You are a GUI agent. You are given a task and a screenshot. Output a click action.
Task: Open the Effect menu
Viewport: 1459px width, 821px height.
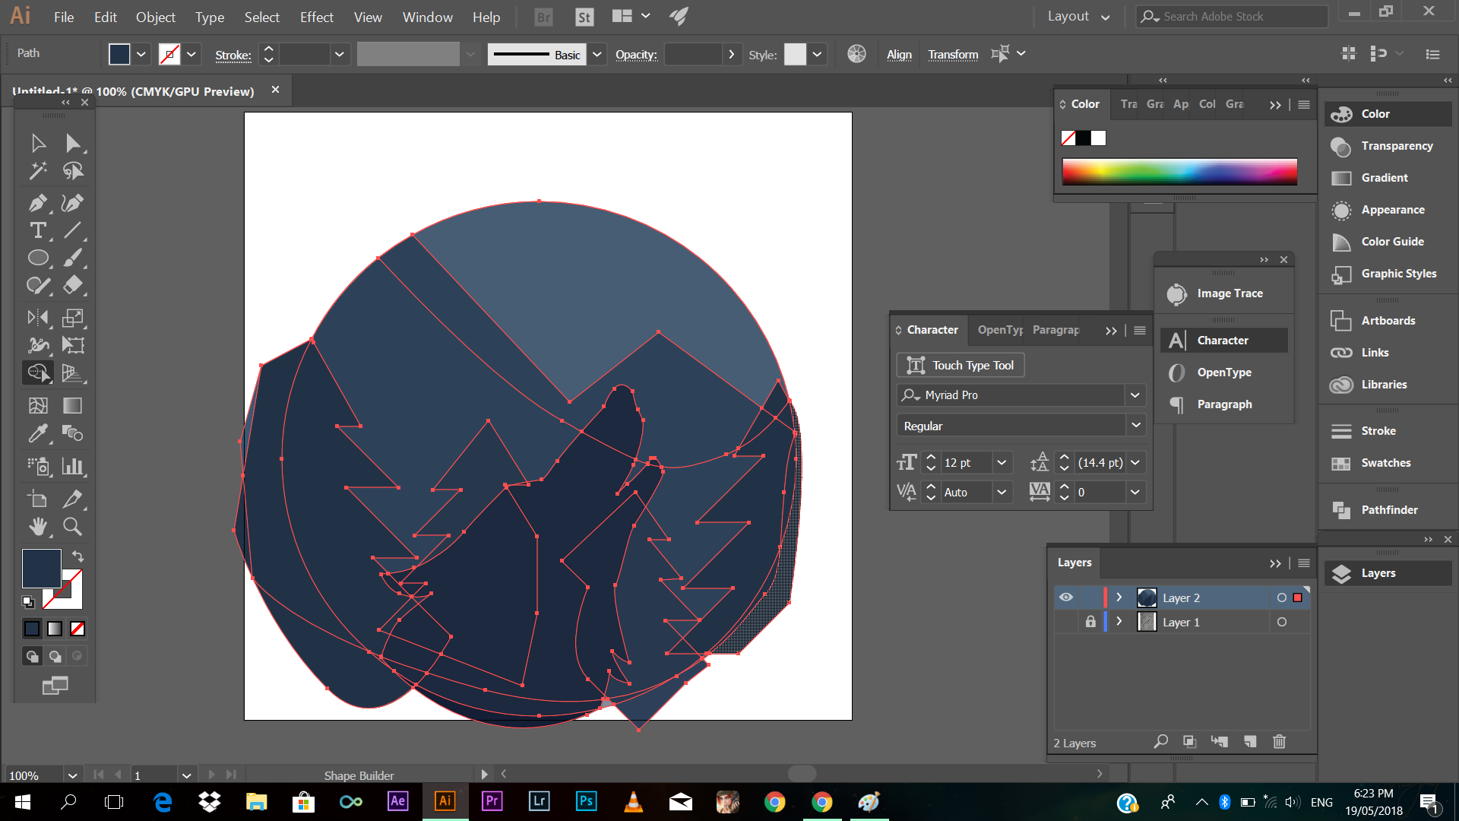(x=317, y=17)
